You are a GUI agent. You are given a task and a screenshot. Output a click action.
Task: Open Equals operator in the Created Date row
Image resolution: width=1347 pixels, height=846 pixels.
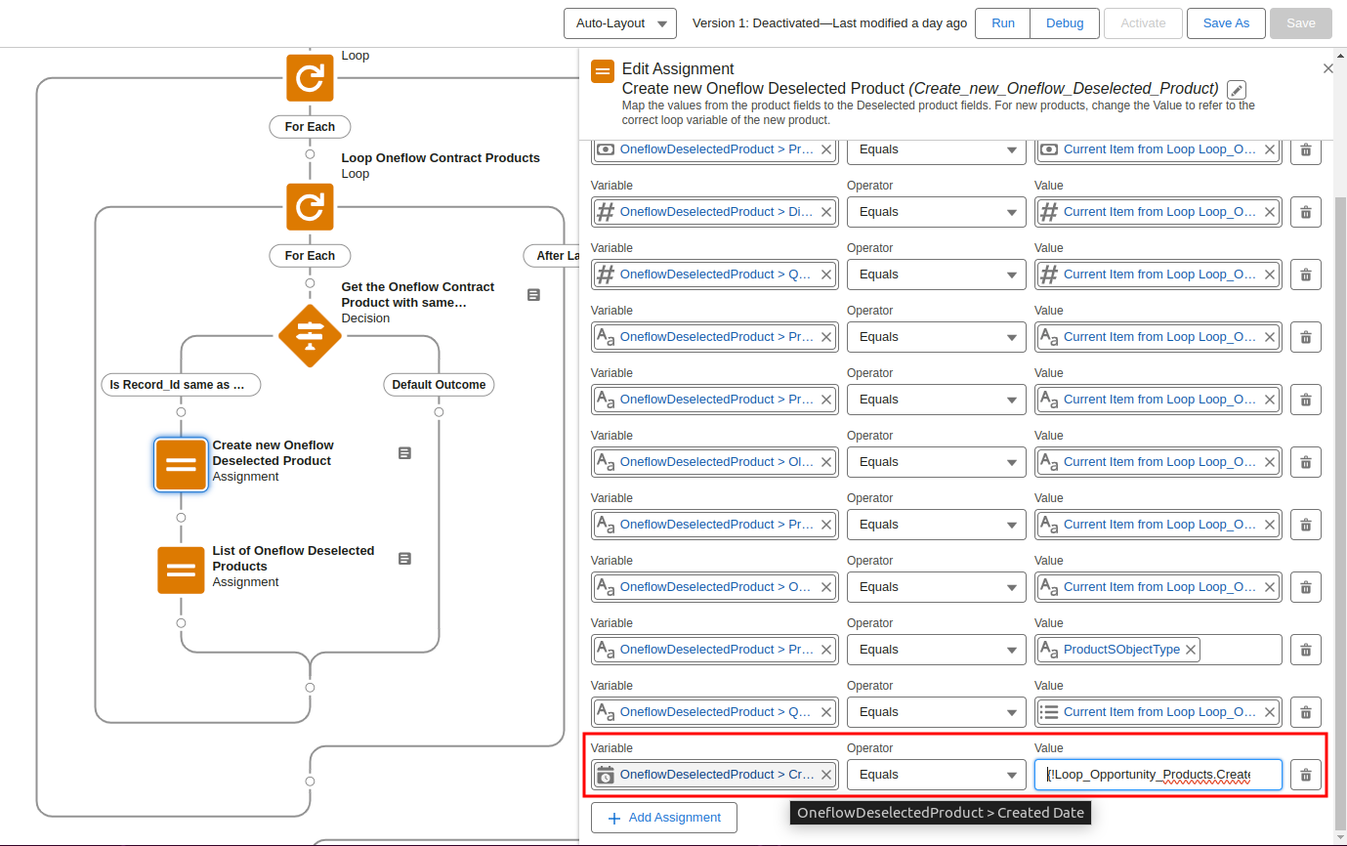[x=937, y=775]
